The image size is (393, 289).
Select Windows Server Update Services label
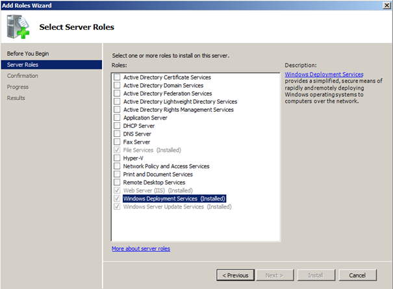tap(177, 207)
